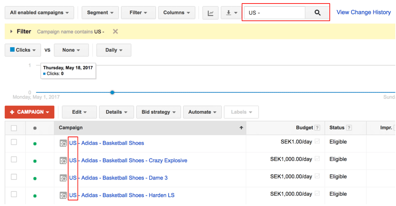The image size is (396, 206).
Task: Click the Clicks metric blue color selector
Action: click(x=12, y=50)
